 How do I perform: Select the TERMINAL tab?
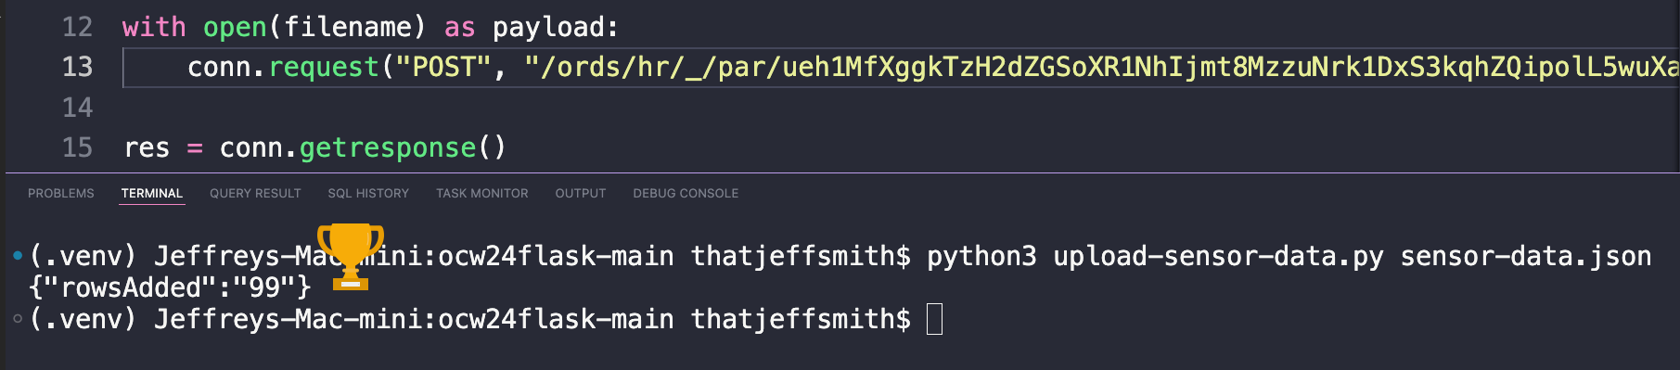[x=152, y=193]
